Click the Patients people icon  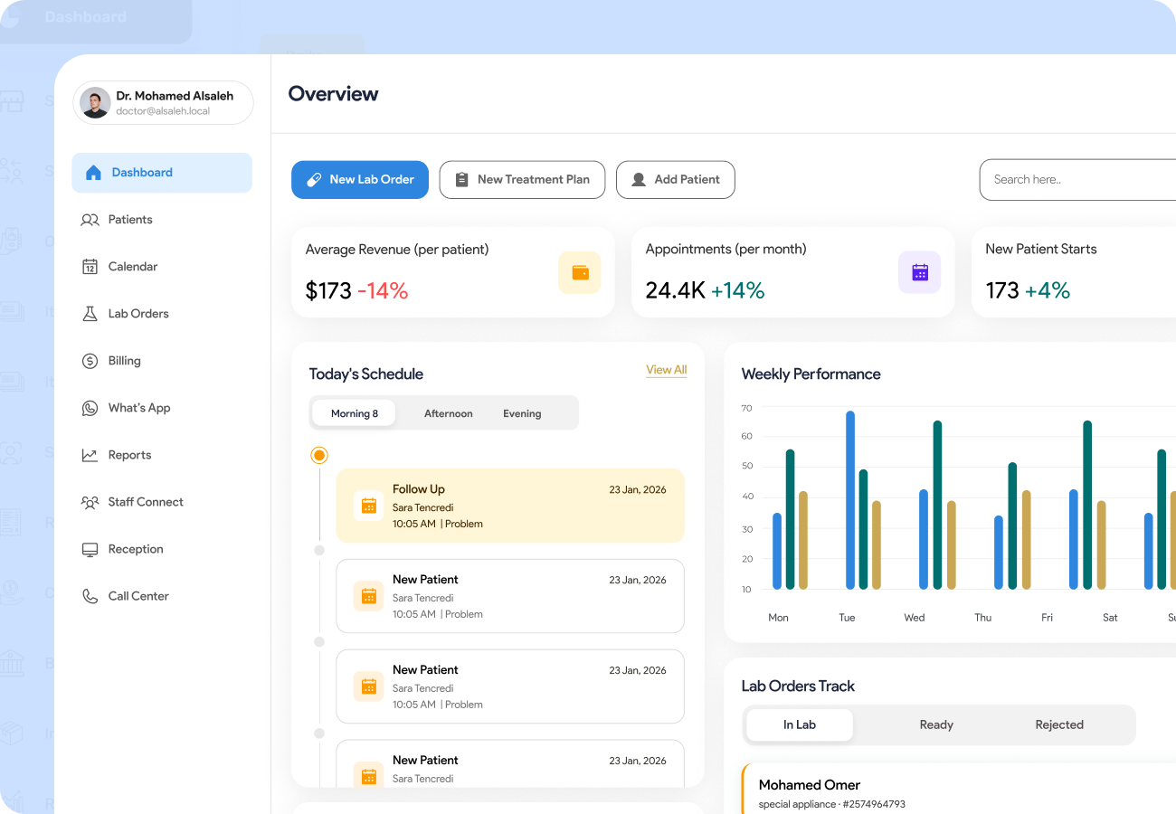pyautogui.click(x=90, y=220)
